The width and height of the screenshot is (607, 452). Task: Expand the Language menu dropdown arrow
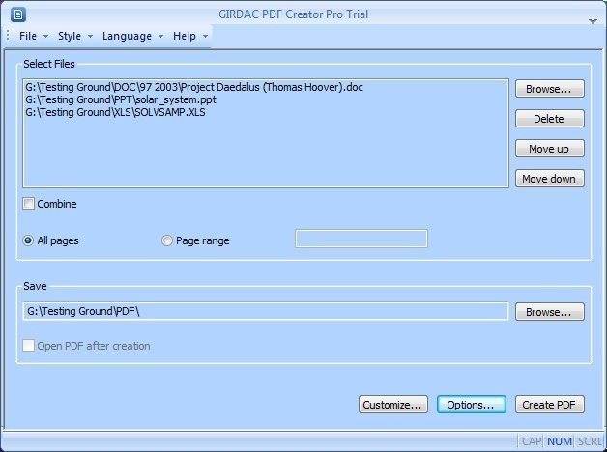tap(160, 37)
